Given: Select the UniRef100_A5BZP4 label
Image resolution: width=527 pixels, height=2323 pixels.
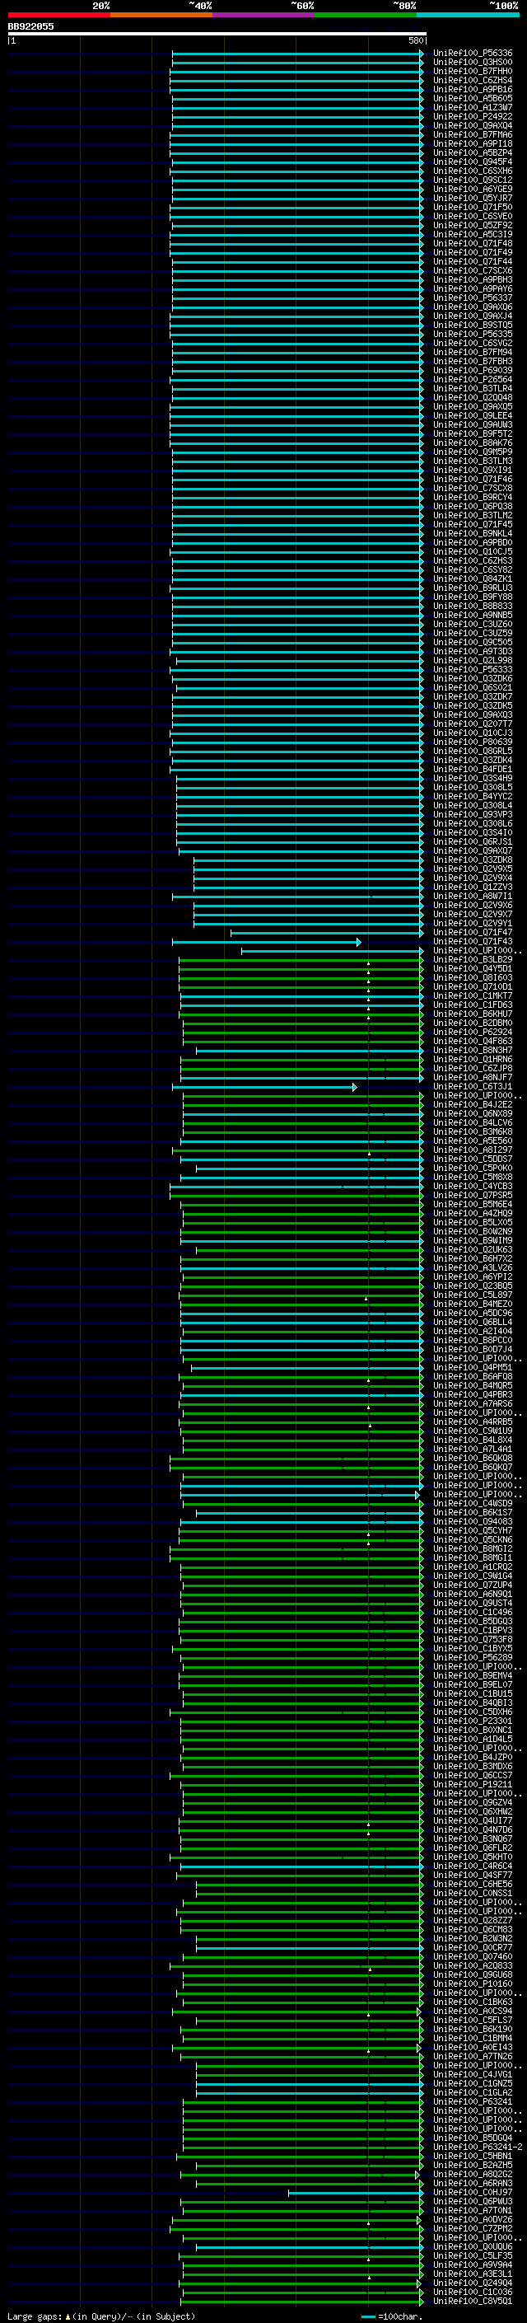Looking at the screenshot, I should tap(473, 152).
